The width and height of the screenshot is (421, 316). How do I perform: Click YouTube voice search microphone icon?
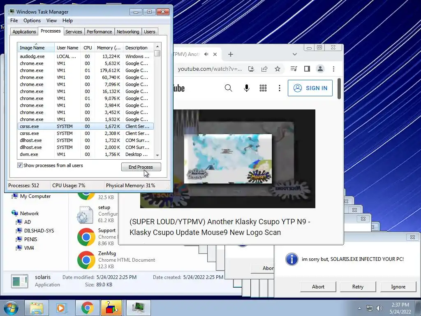click(247, 88)
